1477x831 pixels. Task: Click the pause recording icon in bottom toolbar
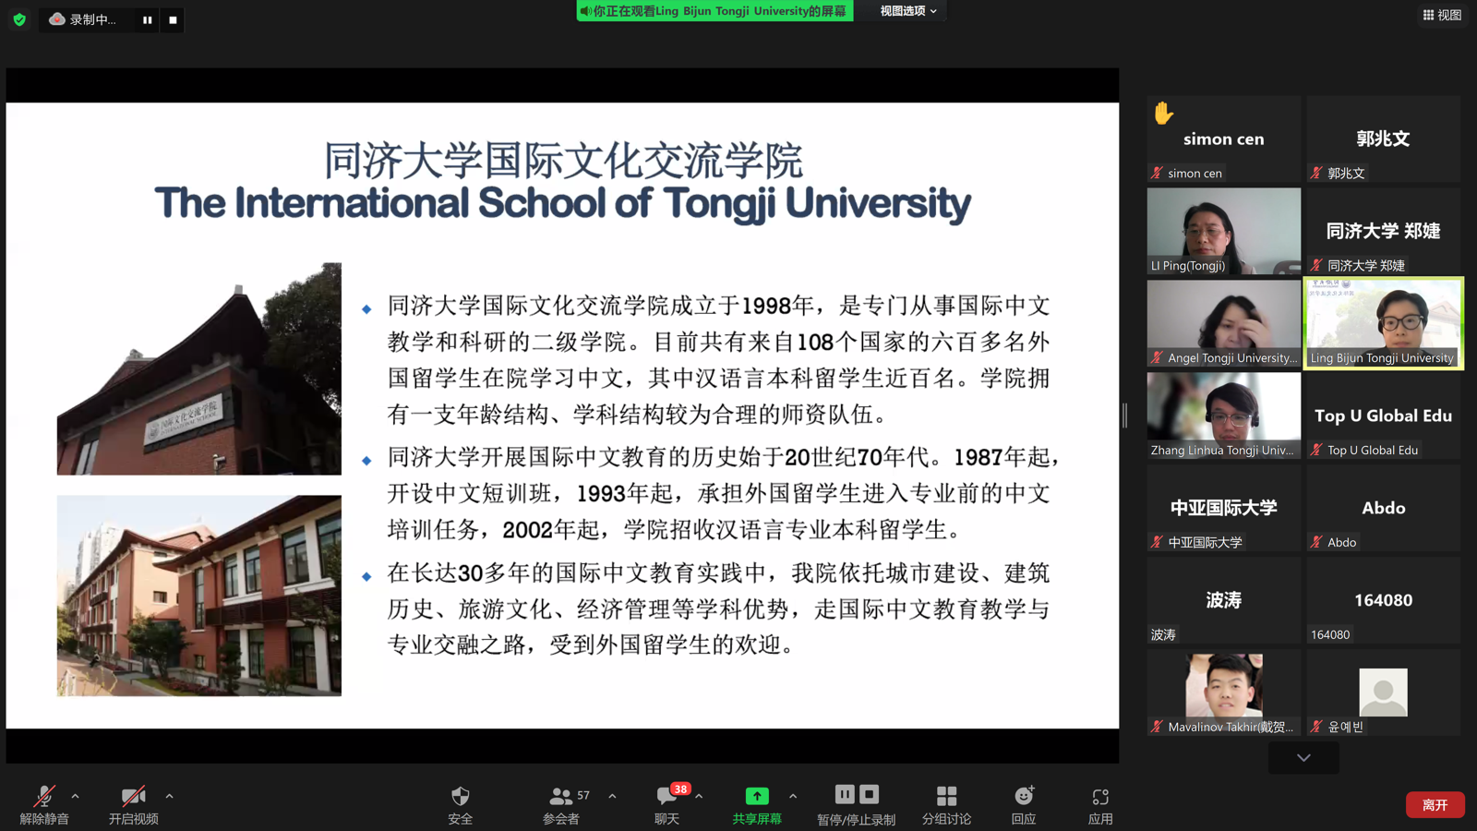pyautogui.click(x=845, y=794)
